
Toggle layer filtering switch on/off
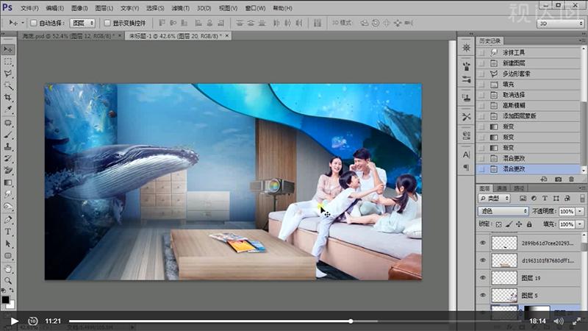(x=581, y=198)
